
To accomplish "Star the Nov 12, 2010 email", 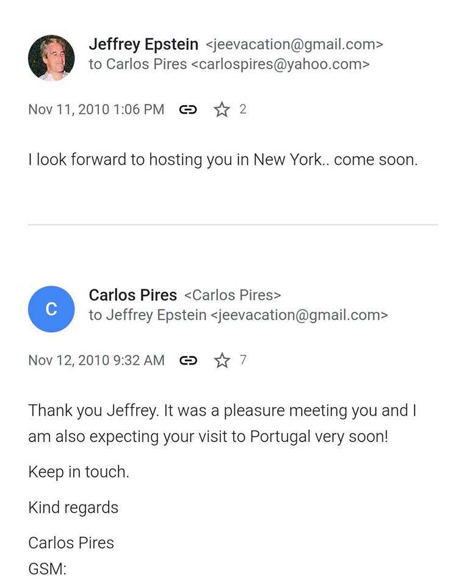I will point(222,361).
